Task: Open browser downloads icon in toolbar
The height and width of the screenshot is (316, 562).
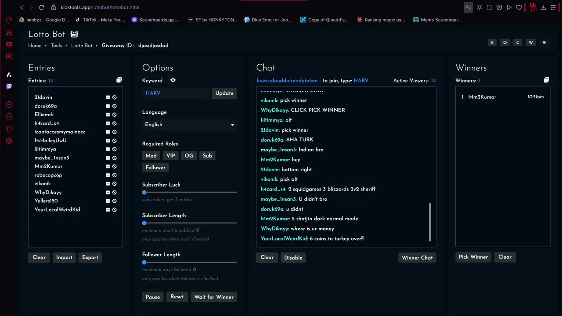Action: click(x=543, y=7)
